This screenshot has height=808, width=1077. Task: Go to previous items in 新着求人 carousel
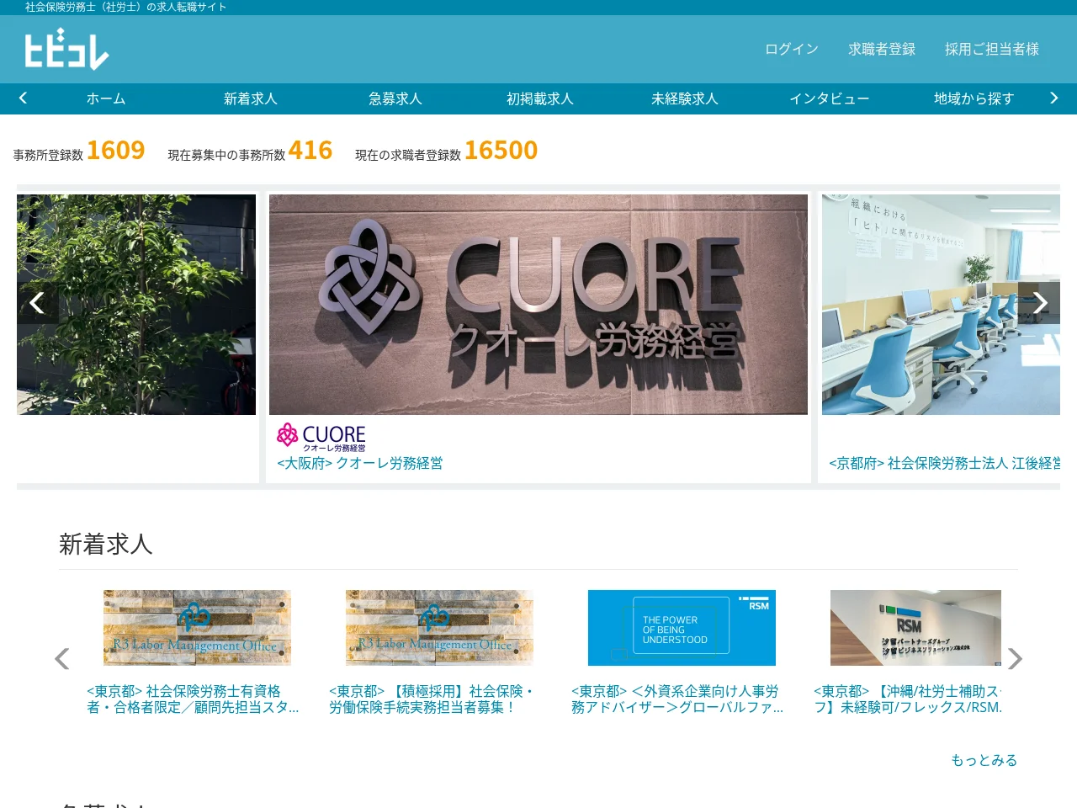(x=61, y=659)
